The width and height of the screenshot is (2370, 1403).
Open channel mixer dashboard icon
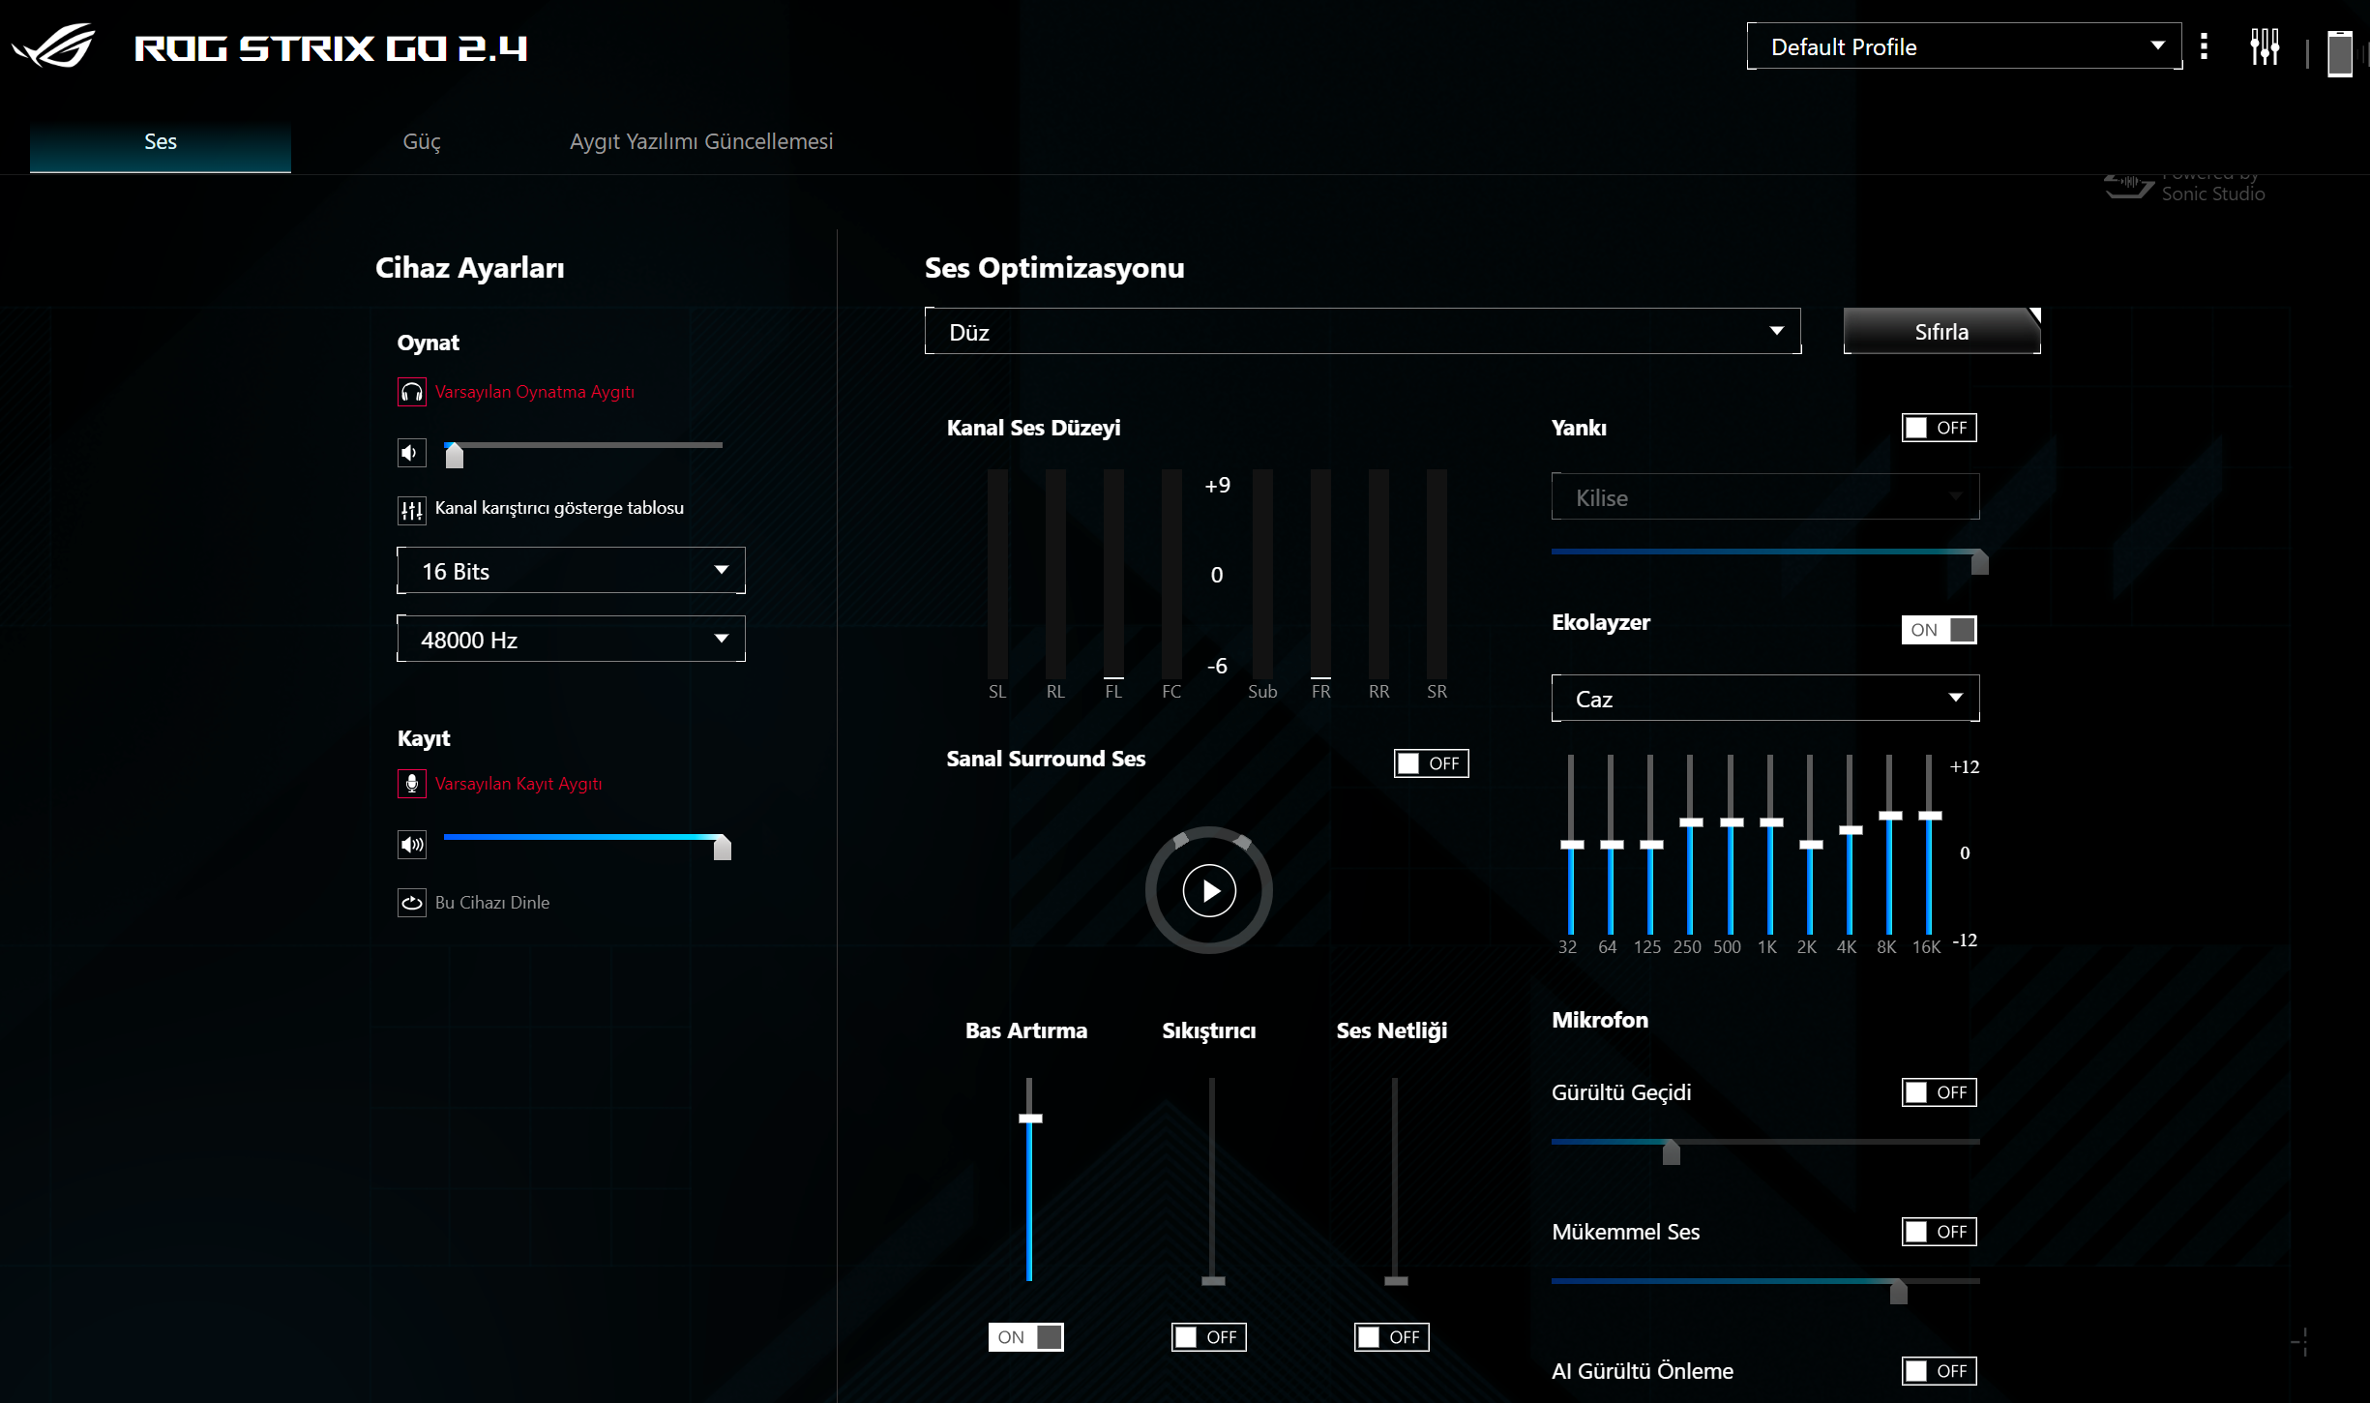click(x=412, y=510)
